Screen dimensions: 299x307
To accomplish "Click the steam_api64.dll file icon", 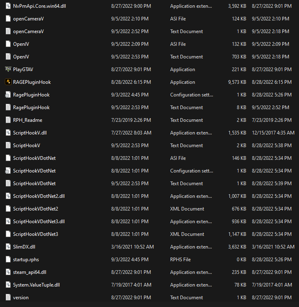I will pos(8,272).
